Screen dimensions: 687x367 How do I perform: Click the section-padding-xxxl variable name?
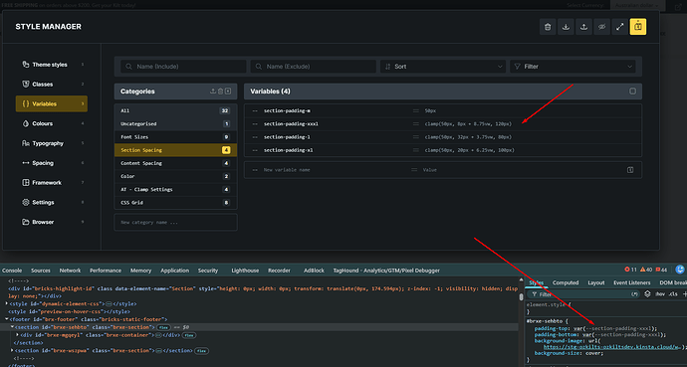click(291, 124)
